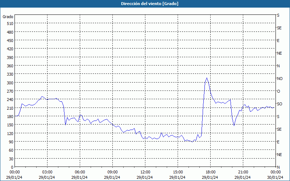Image resolution: width=290 pixels, height=181 pixels.
Task: Click the 'SO' compass label
Action: point(279,104)
